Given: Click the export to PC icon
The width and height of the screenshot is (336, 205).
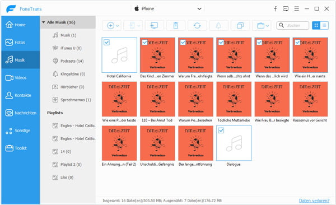Looking at the screenshot, I should [x=155, y=26].
